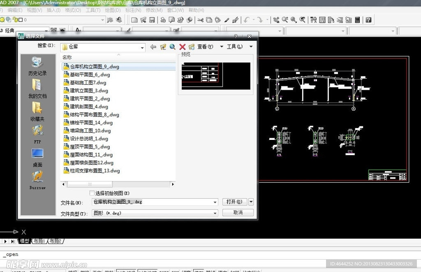Click the Undo arrow icon
Screen dimensions: 421x272
tap(247, 20)
